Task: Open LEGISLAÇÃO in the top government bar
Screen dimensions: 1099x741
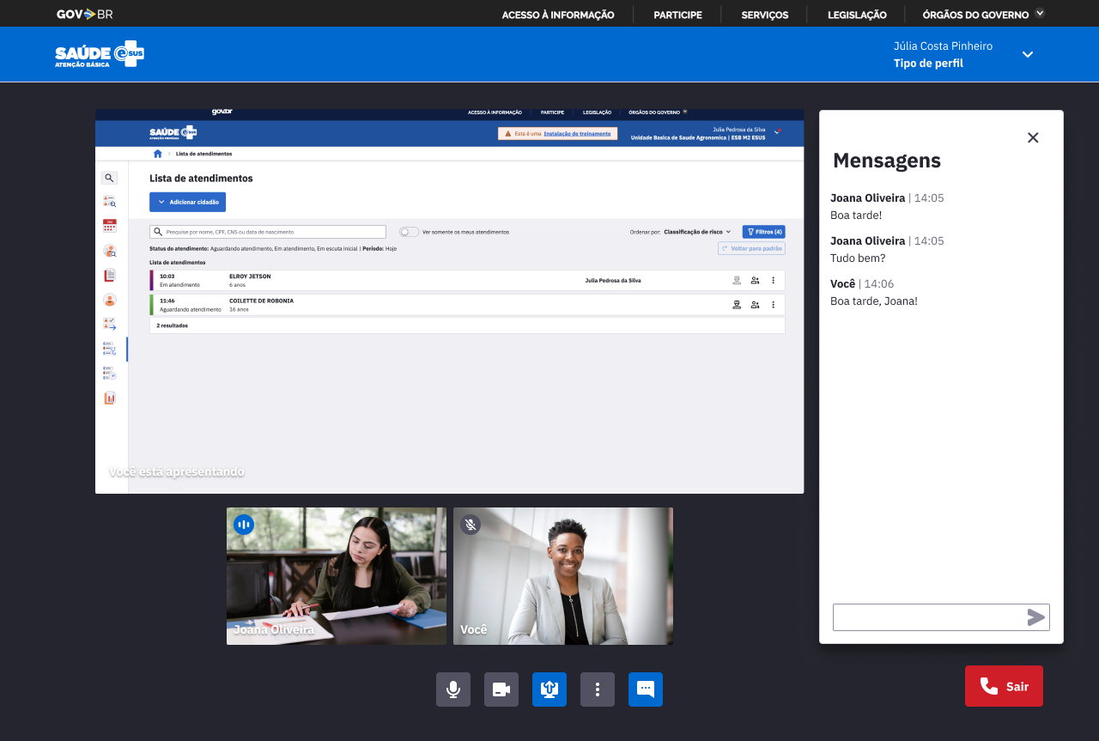Action: pyautogui.click(x=857, y=15)
